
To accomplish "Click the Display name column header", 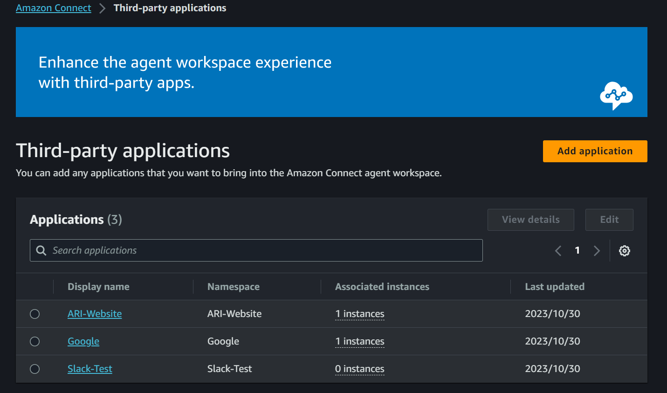I will (98, 287).
